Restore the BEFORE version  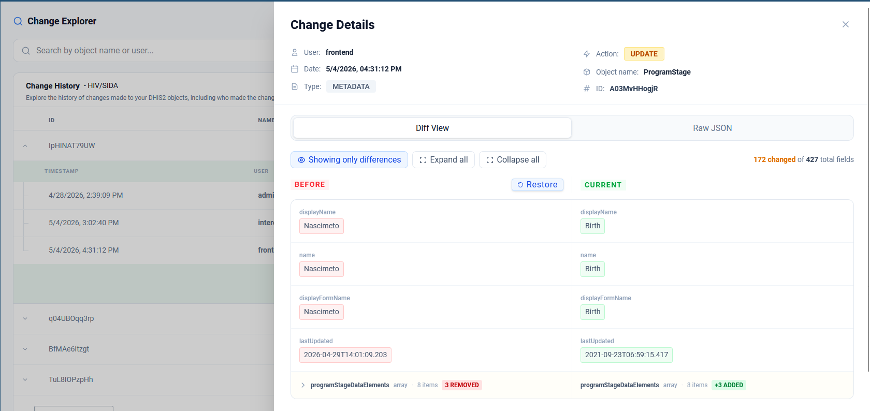point(538,185)
